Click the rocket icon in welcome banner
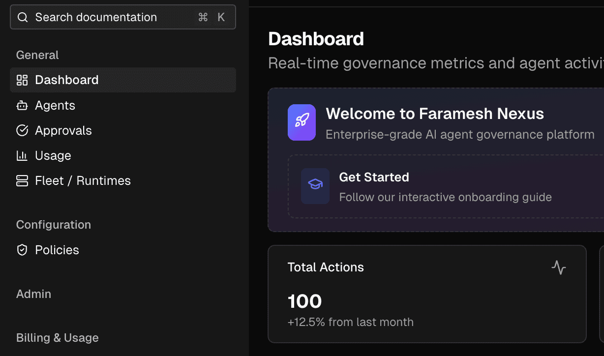604x356 pixels. click(302, 122)
